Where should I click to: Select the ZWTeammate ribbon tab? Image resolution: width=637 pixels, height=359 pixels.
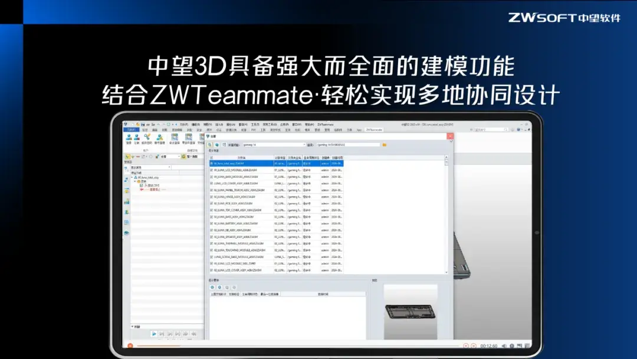(x=374, y=130)
